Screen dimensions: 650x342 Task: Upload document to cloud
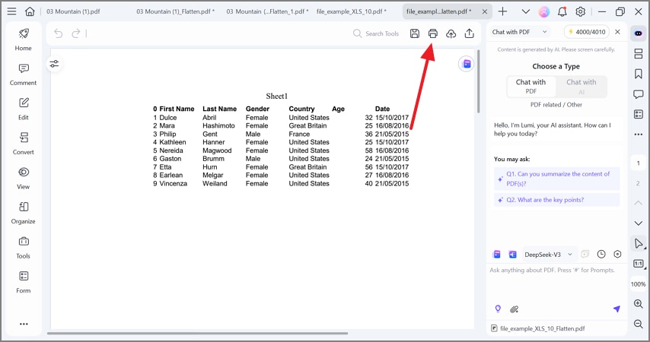(x=451, y=33)
